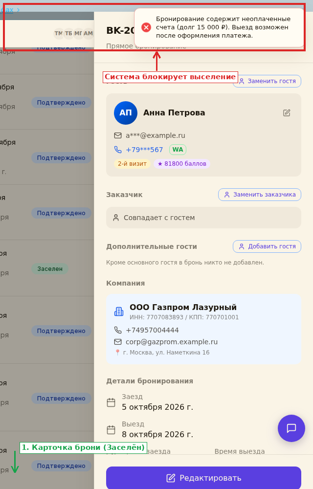Click check-out date 8 октября 2026 г.

click(x=157, y=434)
